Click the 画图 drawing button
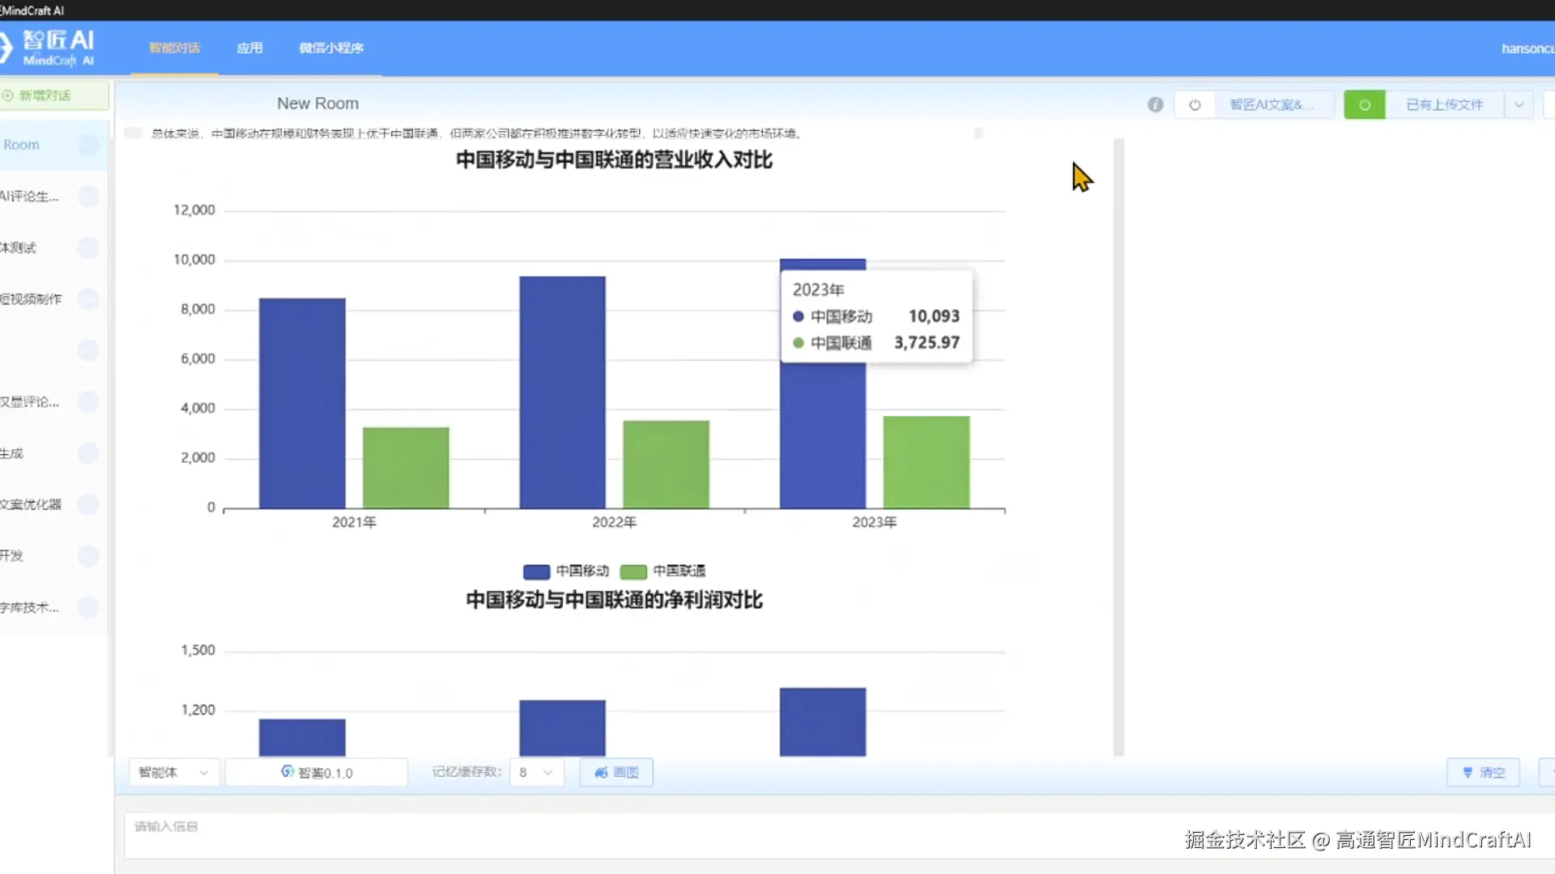Image resolution: width=1555 pixels, height=874 pixels. 616,772
